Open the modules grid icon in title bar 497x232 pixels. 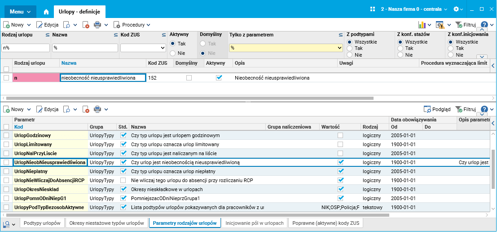tap(373, 9)
